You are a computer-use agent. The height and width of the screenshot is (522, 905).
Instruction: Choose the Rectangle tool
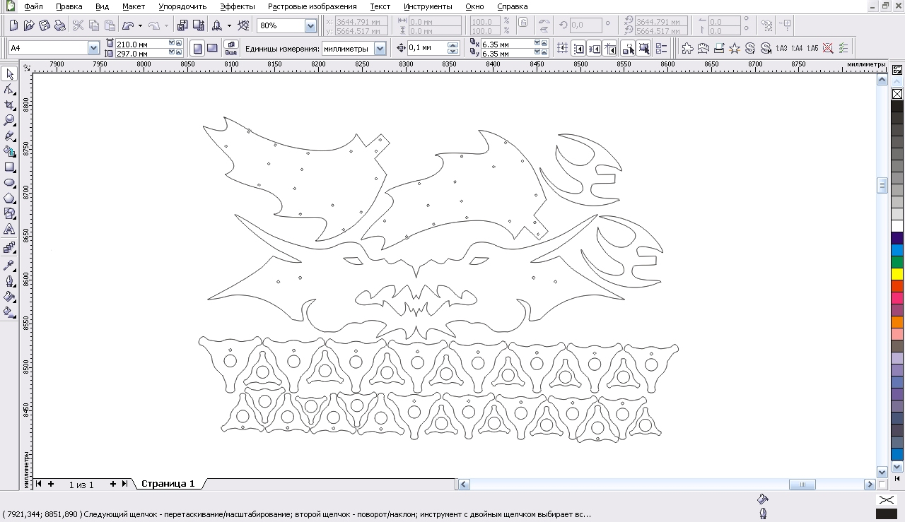pyautogui.click(x=9, y=167)
